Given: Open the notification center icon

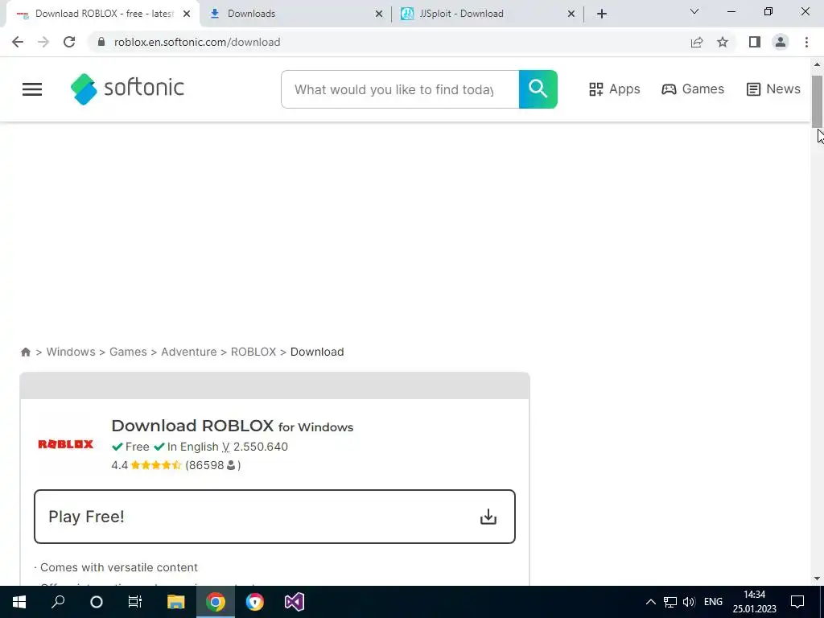Looking at the screenshot, I should click(x=797, y=602).
